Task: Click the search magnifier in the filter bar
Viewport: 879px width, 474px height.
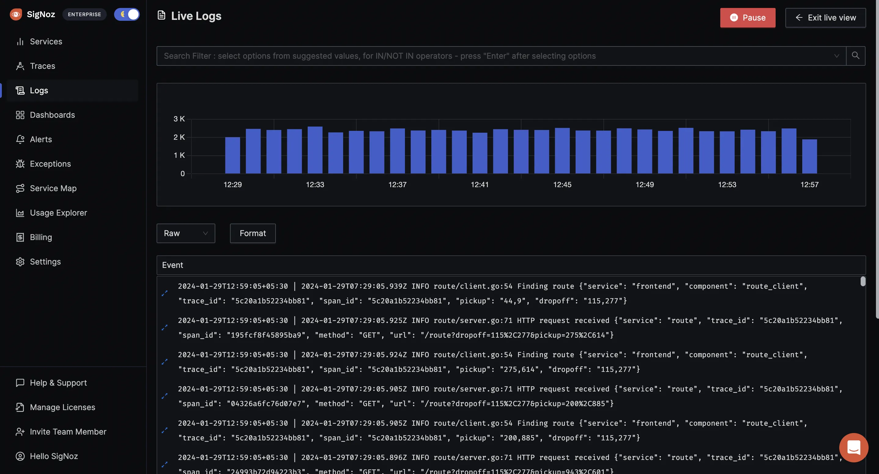Action: coord(855,56)
